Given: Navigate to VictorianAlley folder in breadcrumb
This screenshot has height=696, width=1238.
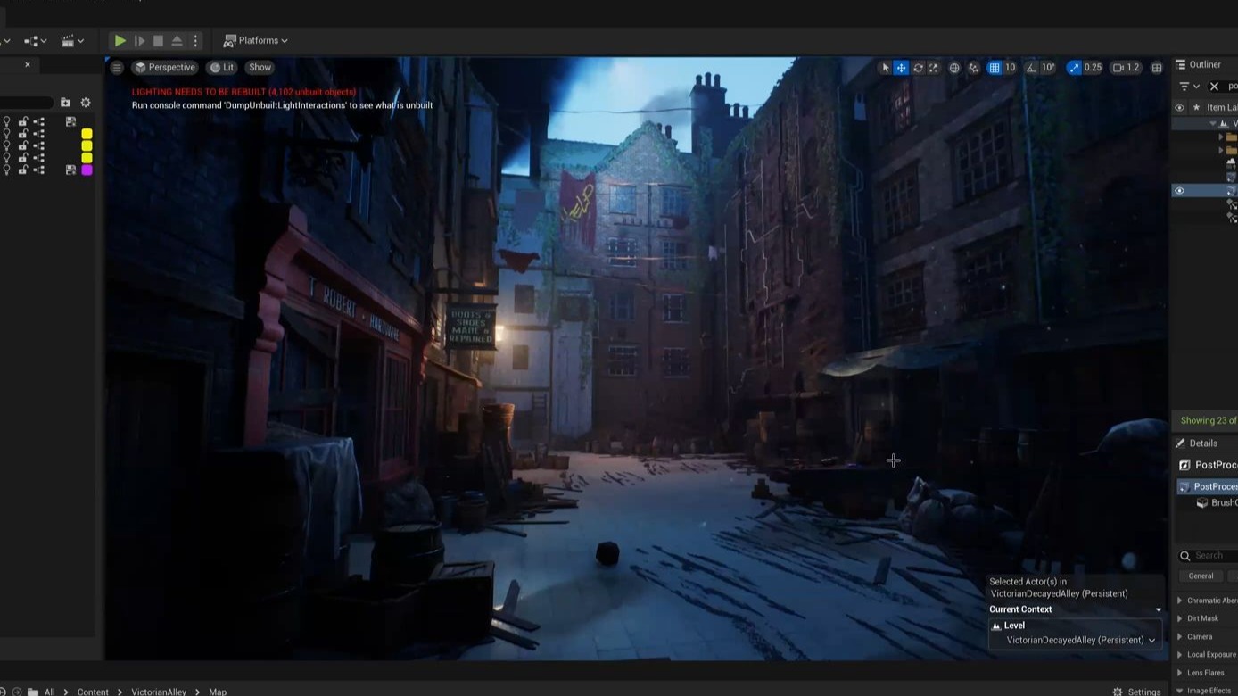Looking at the screenshot, I should pyautogui.click(x=159, y=692).
